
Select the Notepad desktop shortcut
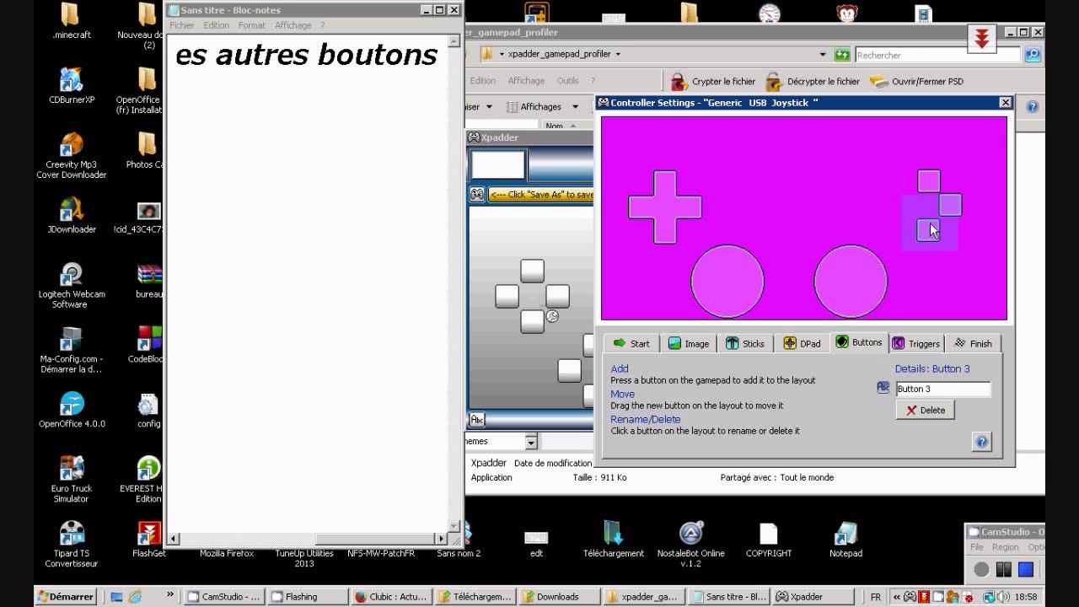845,540
